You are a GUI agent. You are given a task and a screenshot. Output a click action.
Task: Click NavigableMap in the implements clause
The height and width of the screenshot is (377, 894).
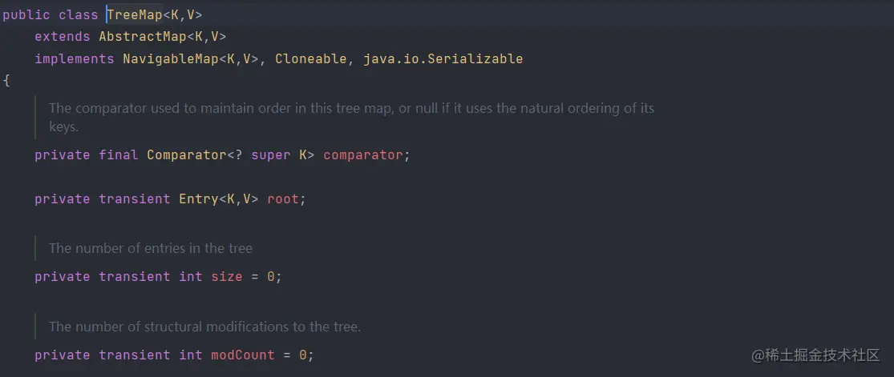click(171, 58)
